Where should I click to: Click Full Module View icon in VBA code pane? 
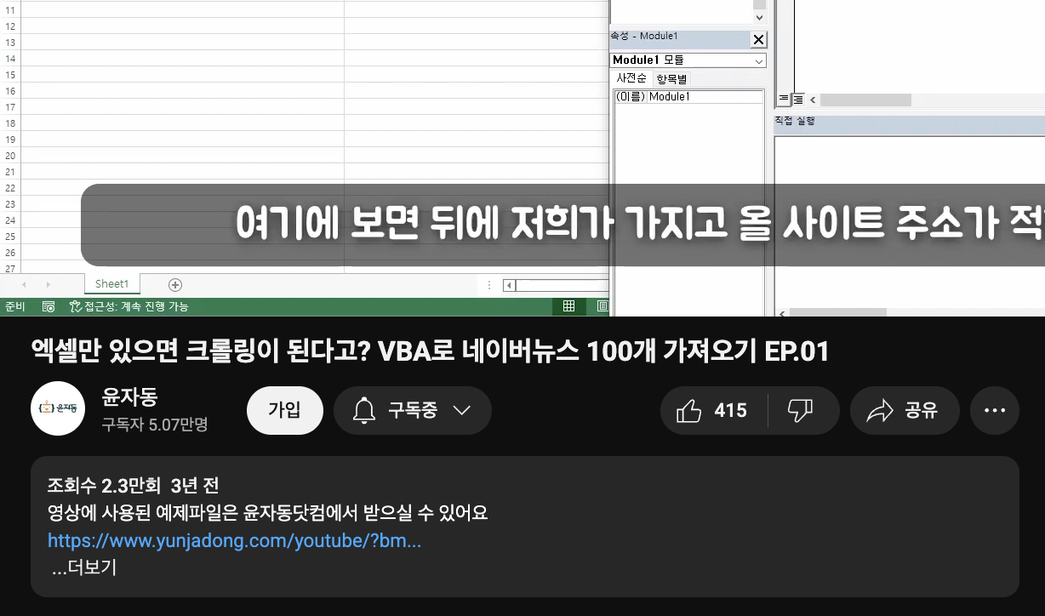point(797,100)
